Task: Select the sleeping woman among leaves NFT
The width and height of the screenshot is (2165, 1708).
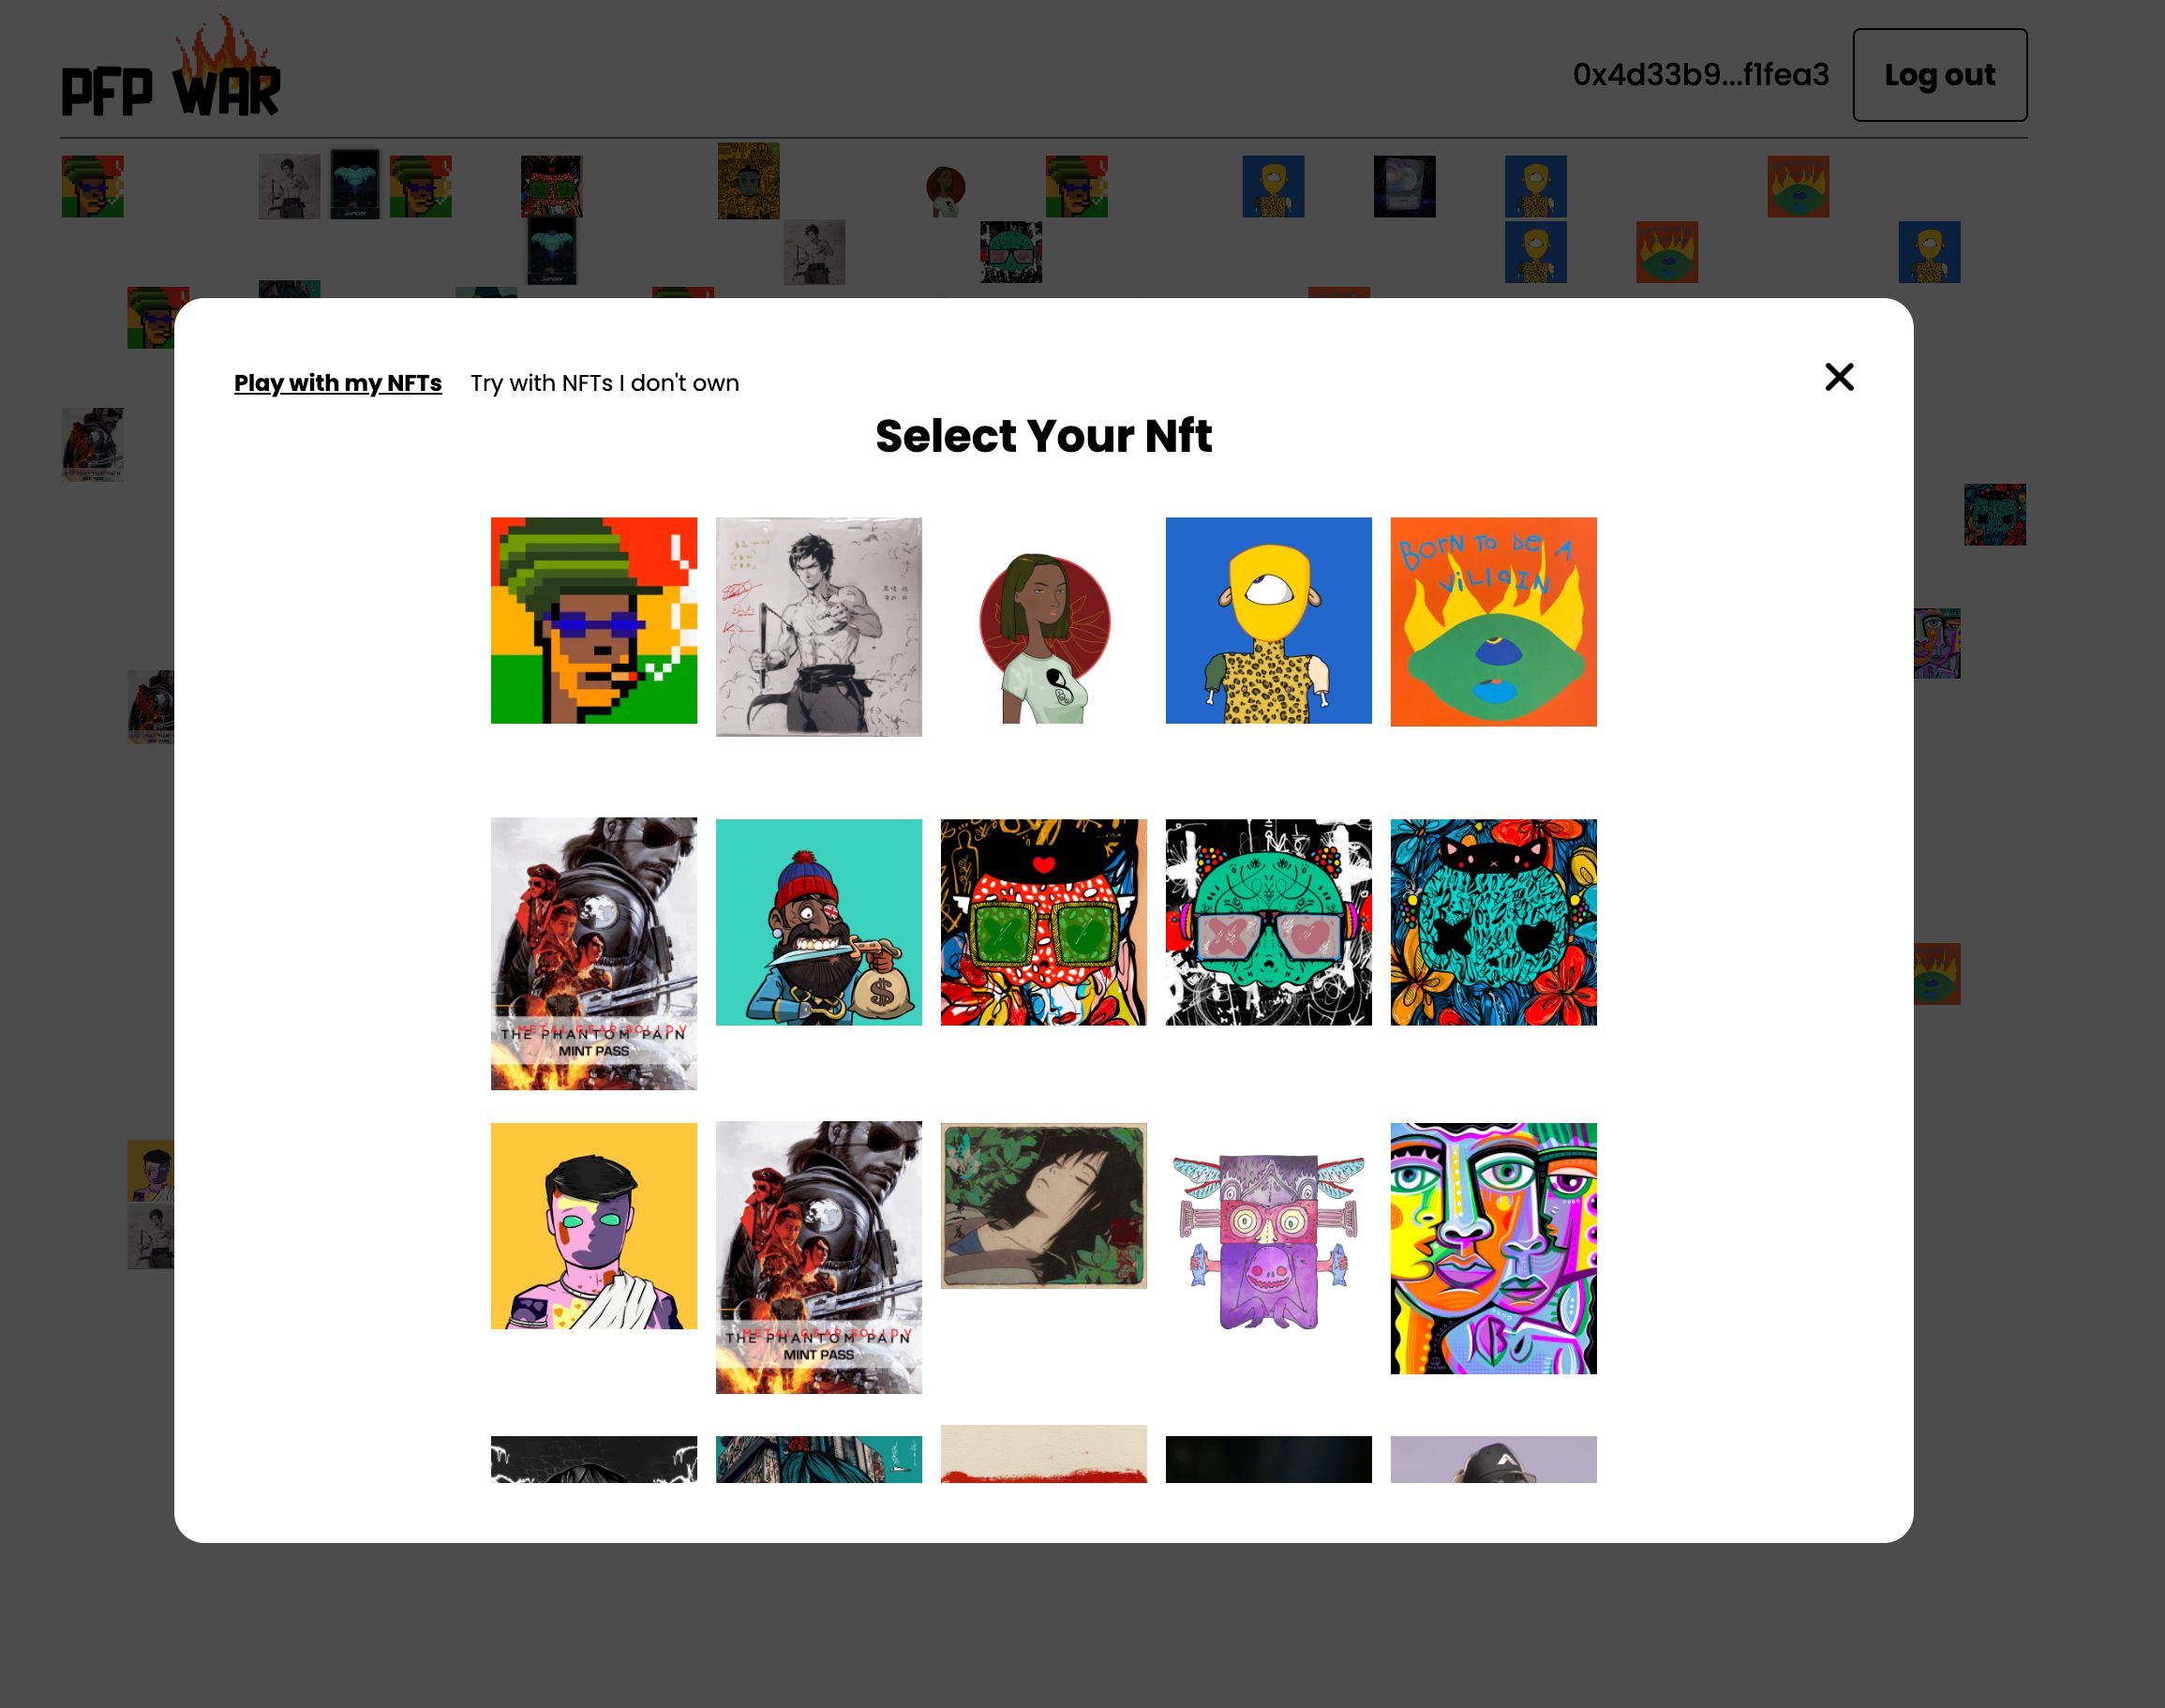Action: 1043,1206
